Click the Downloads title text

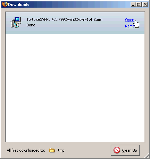[19, 5]
